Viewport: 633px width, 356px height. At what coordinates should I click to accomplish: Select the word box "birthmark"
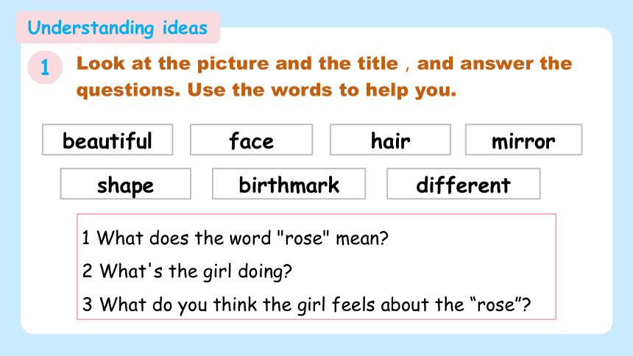click(x=289, y=184)
